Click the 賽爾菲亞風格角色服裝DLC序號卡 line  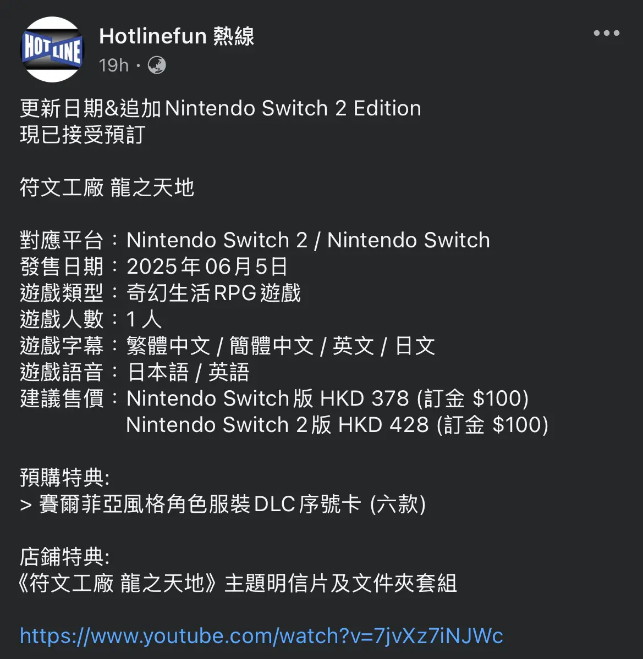[x=223, y=505]
